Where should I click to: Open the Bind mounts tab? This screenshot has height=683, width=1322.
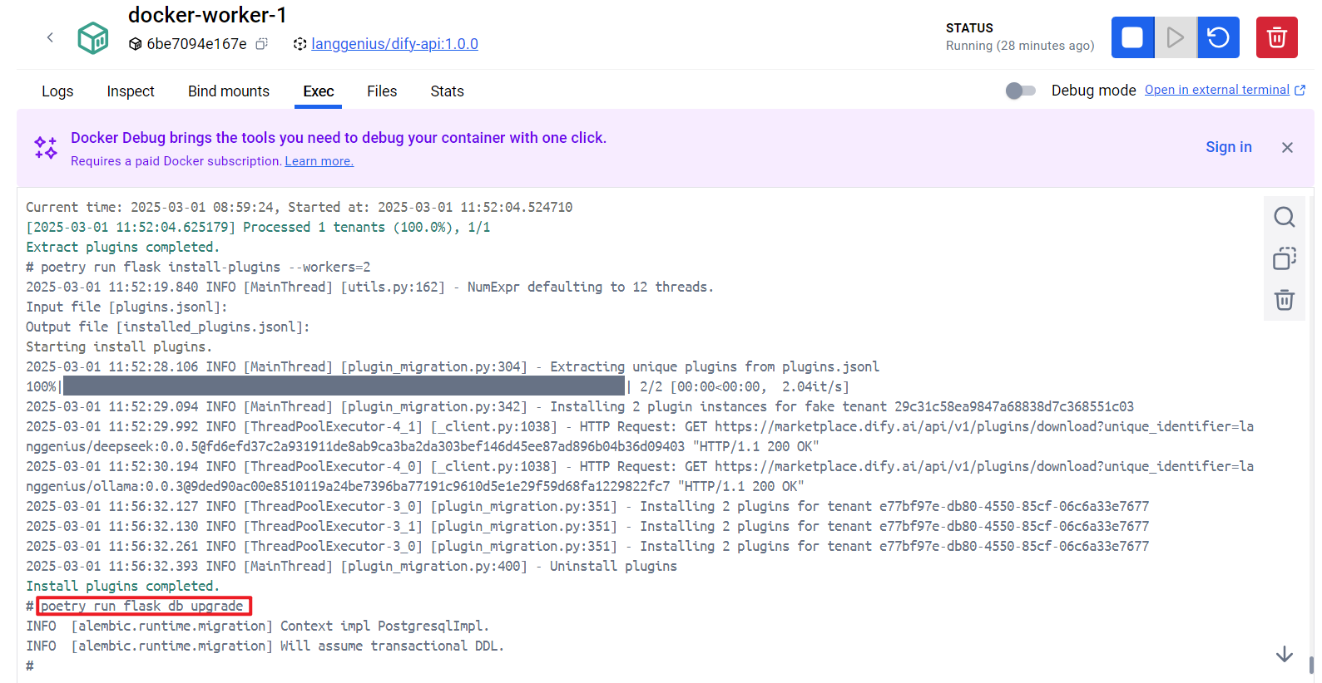coord(229,91)
